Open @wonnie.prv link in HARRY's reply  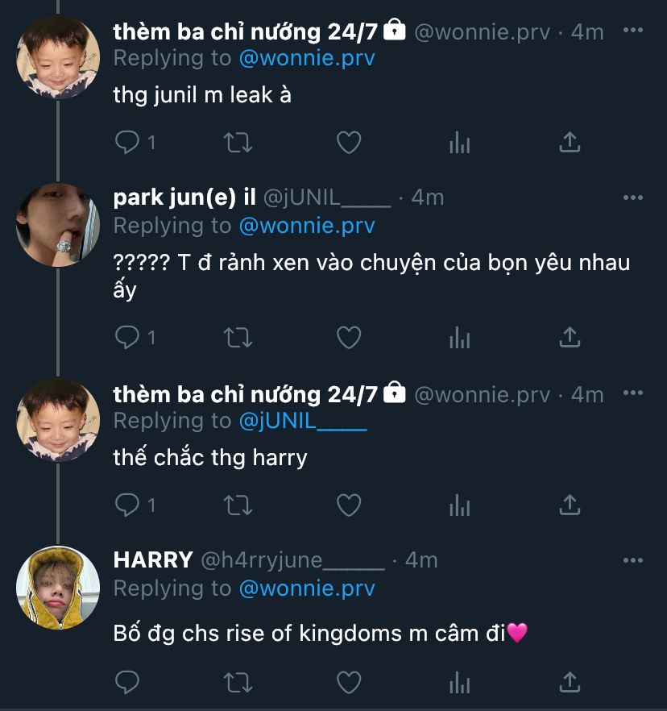[307, 588]
